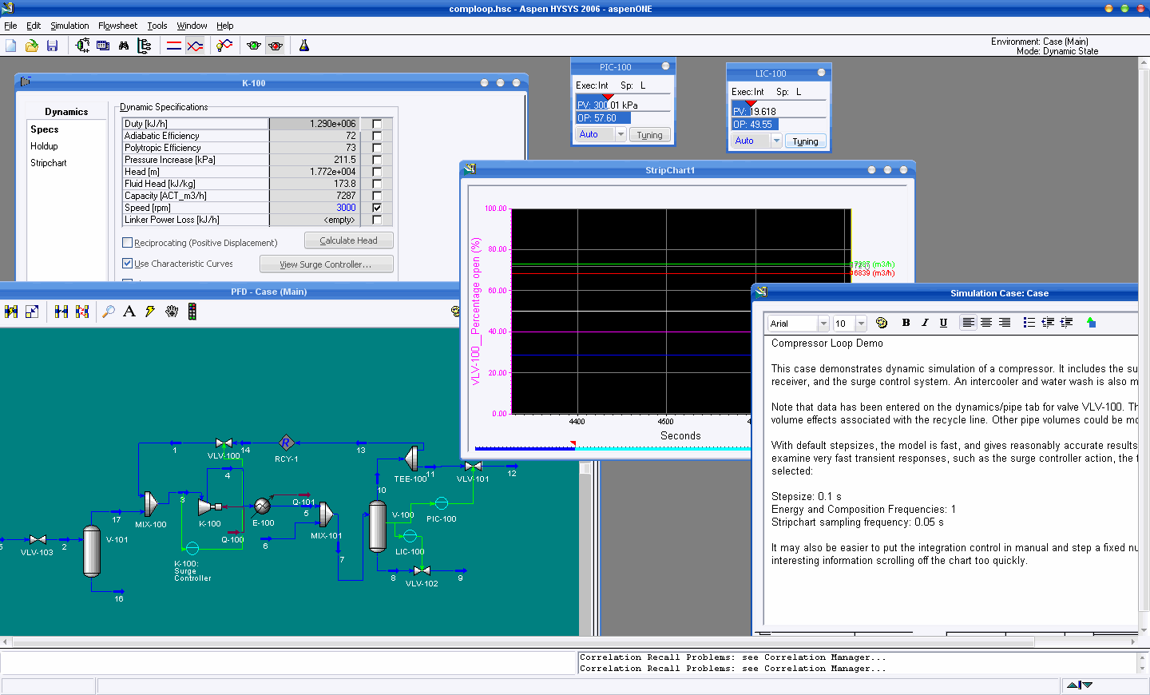The image size is (1150, 695).
Task: Open the Workbook icon in main toolbar
Action: click(x=103, y=46)
